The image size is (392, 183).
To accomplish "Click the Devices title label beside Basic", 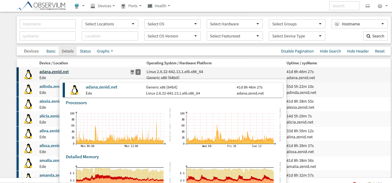I will (31, 51).
